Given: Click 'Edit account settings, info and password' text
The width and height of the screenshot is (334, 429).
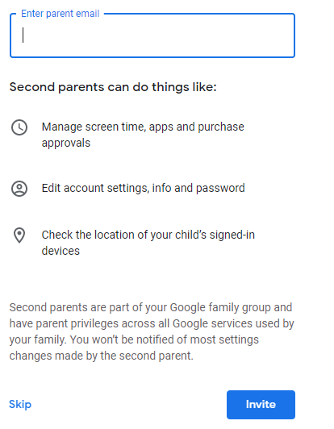Looking at the screenshot, I should pyautogui.click(x=143, y=188).
